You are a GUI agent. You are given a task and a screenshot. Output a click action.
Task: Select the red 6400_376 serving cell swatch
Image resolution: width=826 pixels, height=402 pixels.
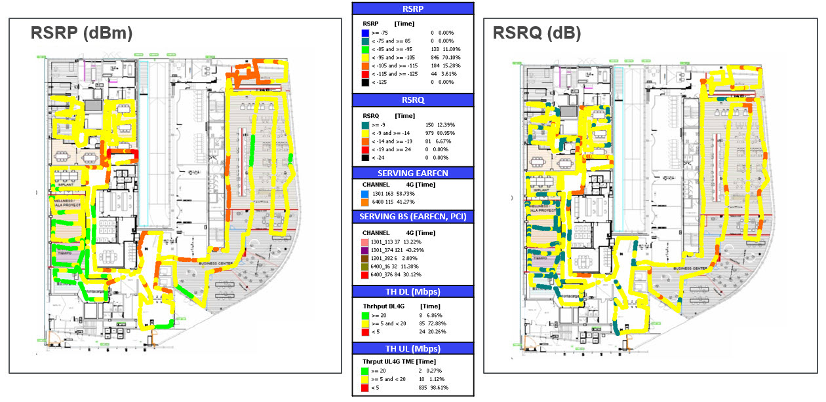(365, 276)
